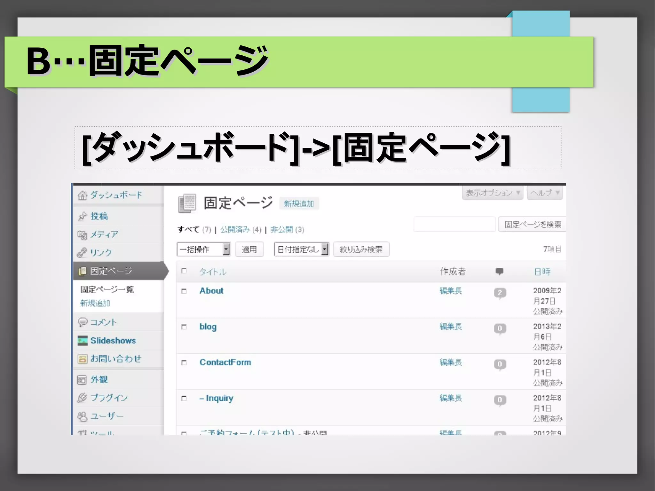Click the pushpin icon beside 投稿
This screenshot has width=655, height=491.
tap(82, 216)
